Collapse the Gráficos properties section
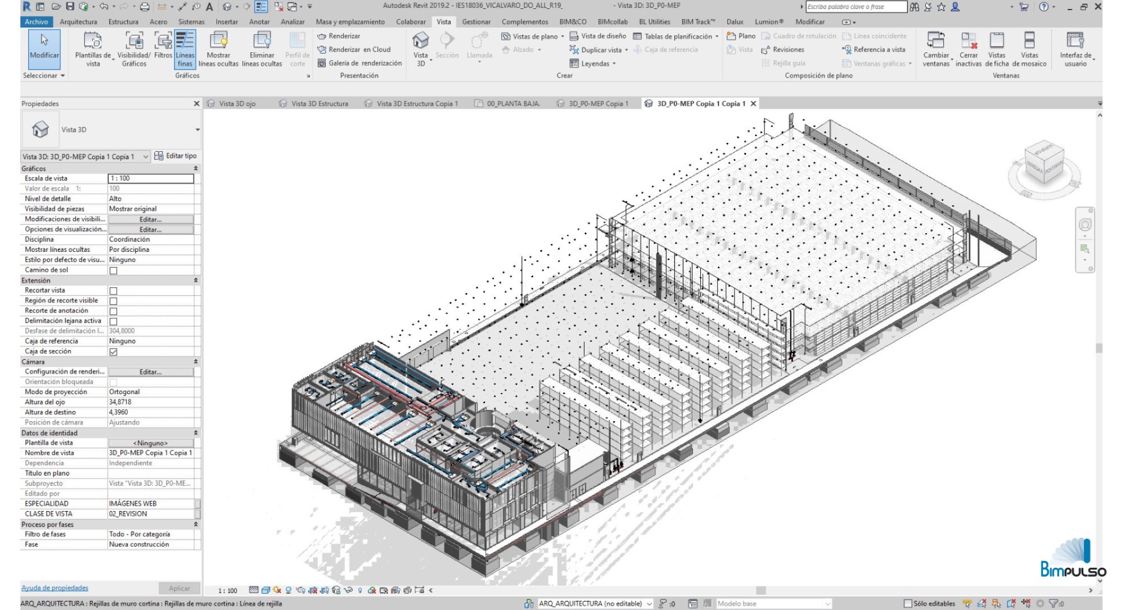The height and width of the screenshot is (610, 1125). coord(195,169)
